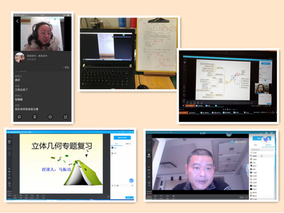Tap the share icon at phone bottom bar
This screenshot has width=284, height=213.
(x=65, y=117)
